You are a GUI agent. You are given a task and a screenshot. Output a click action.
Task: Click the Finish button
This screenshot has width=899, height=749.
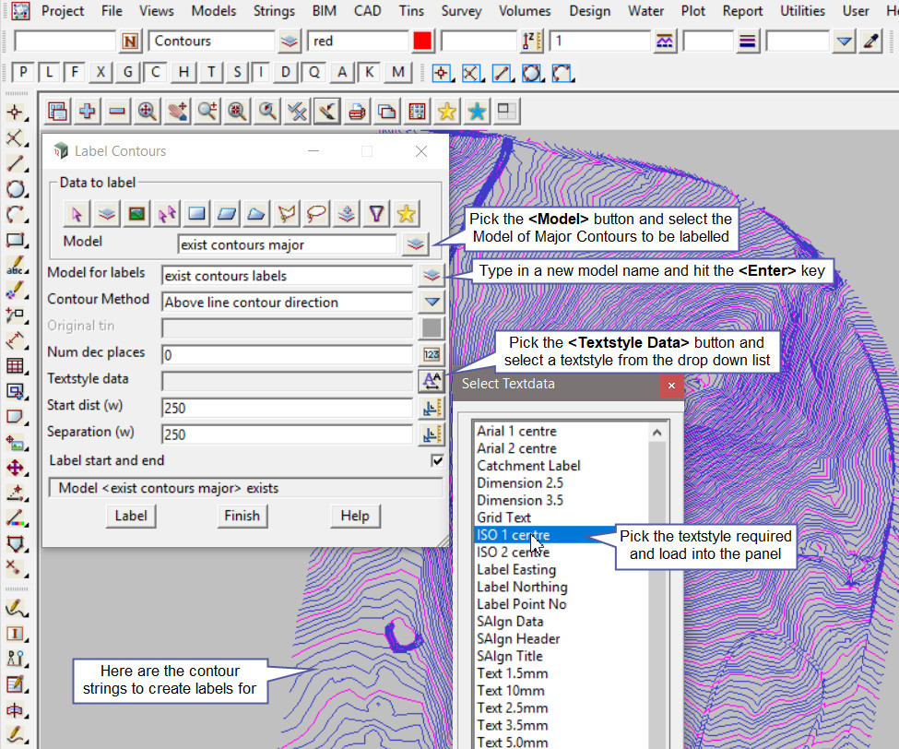(242, 516)
